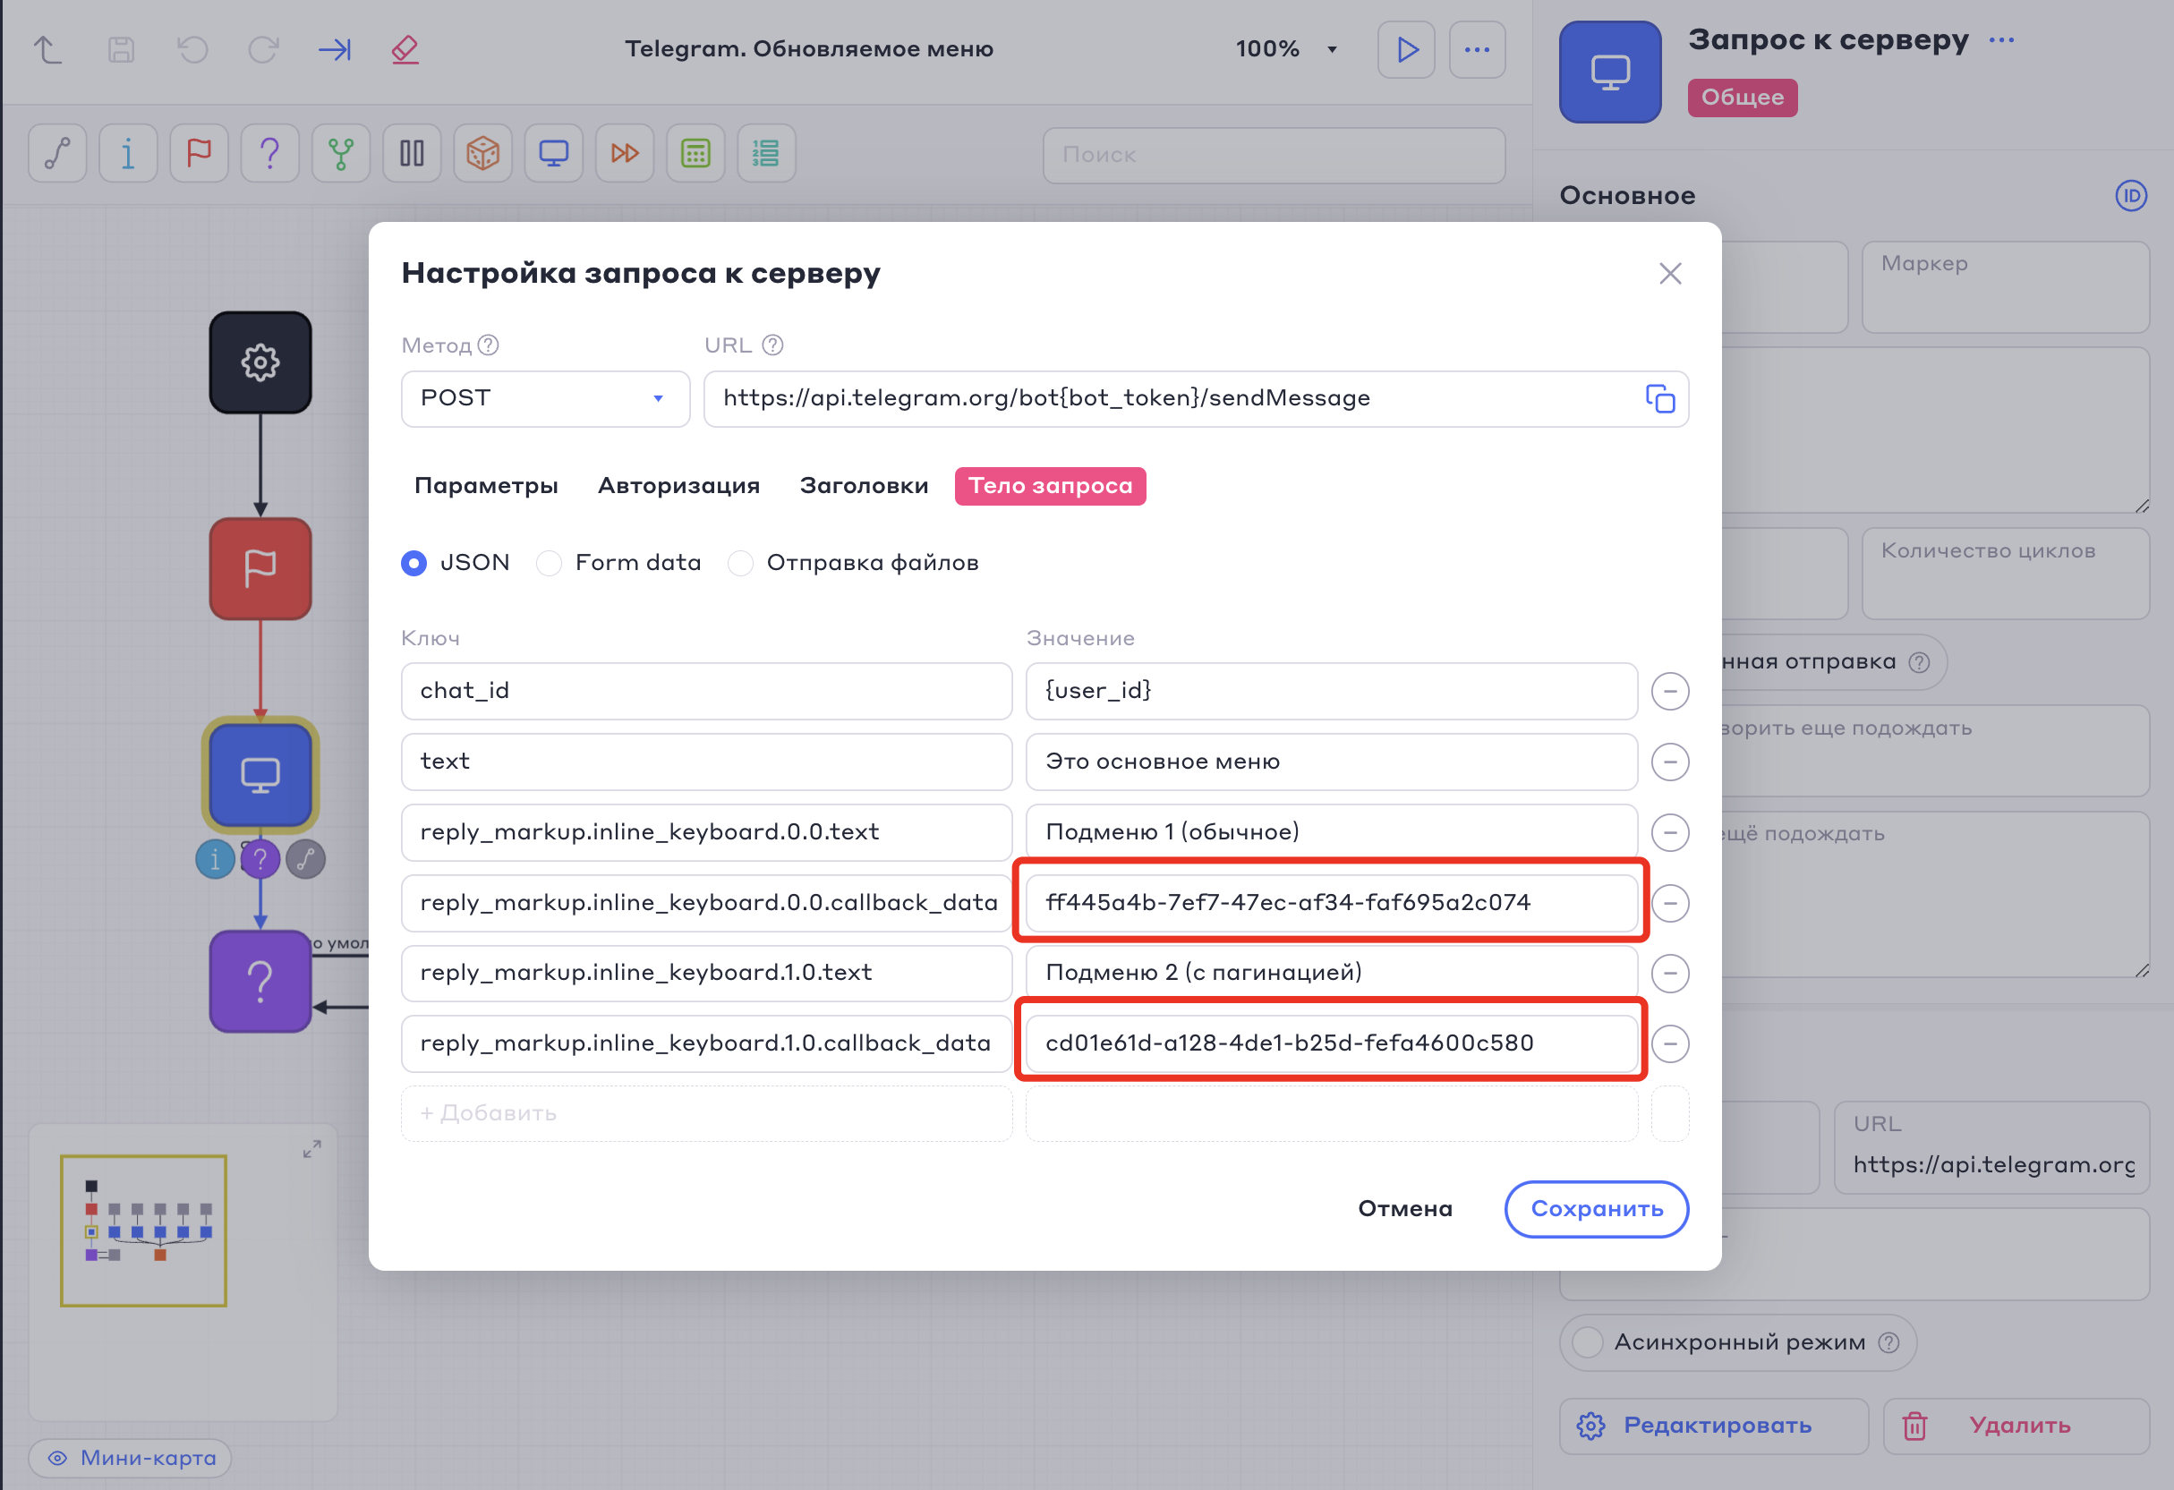Click the URL help question icon
This screenshot has width=2174, height=1490.
pos(772,346)
